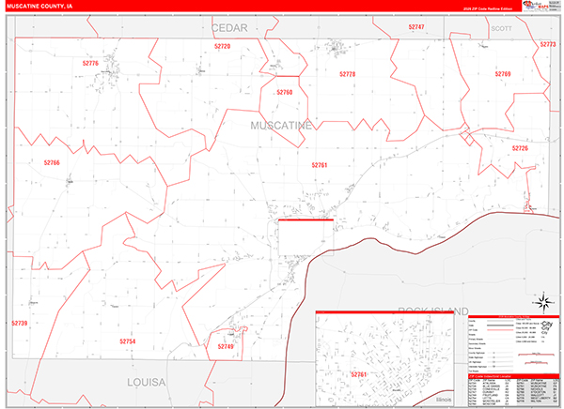The width and height of the screenshot is (564, 409).
Task: Click ZIP code 52747 label
Action: point(416,27)
